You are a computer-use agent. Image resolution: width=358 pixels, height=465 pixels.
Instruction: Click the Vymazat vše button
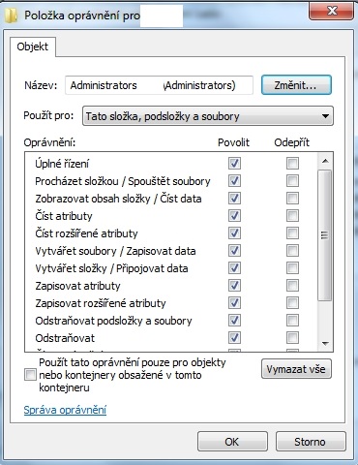pos(296,369)
